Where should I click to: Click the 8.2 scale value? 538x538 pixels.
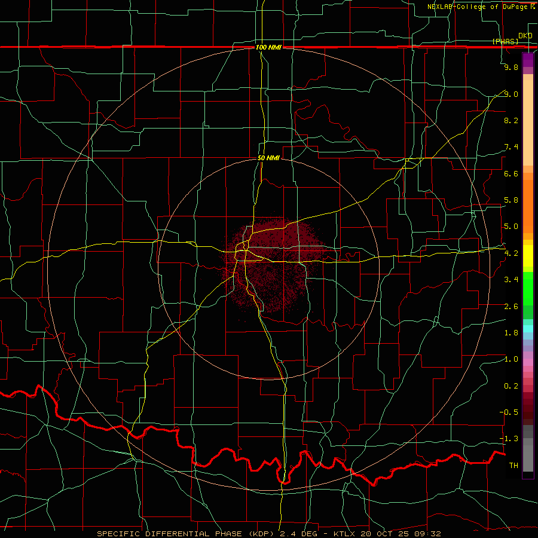[x=511, y=120]
